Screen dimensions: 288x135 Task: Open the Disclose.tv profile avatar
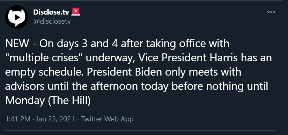click(17, 17)
